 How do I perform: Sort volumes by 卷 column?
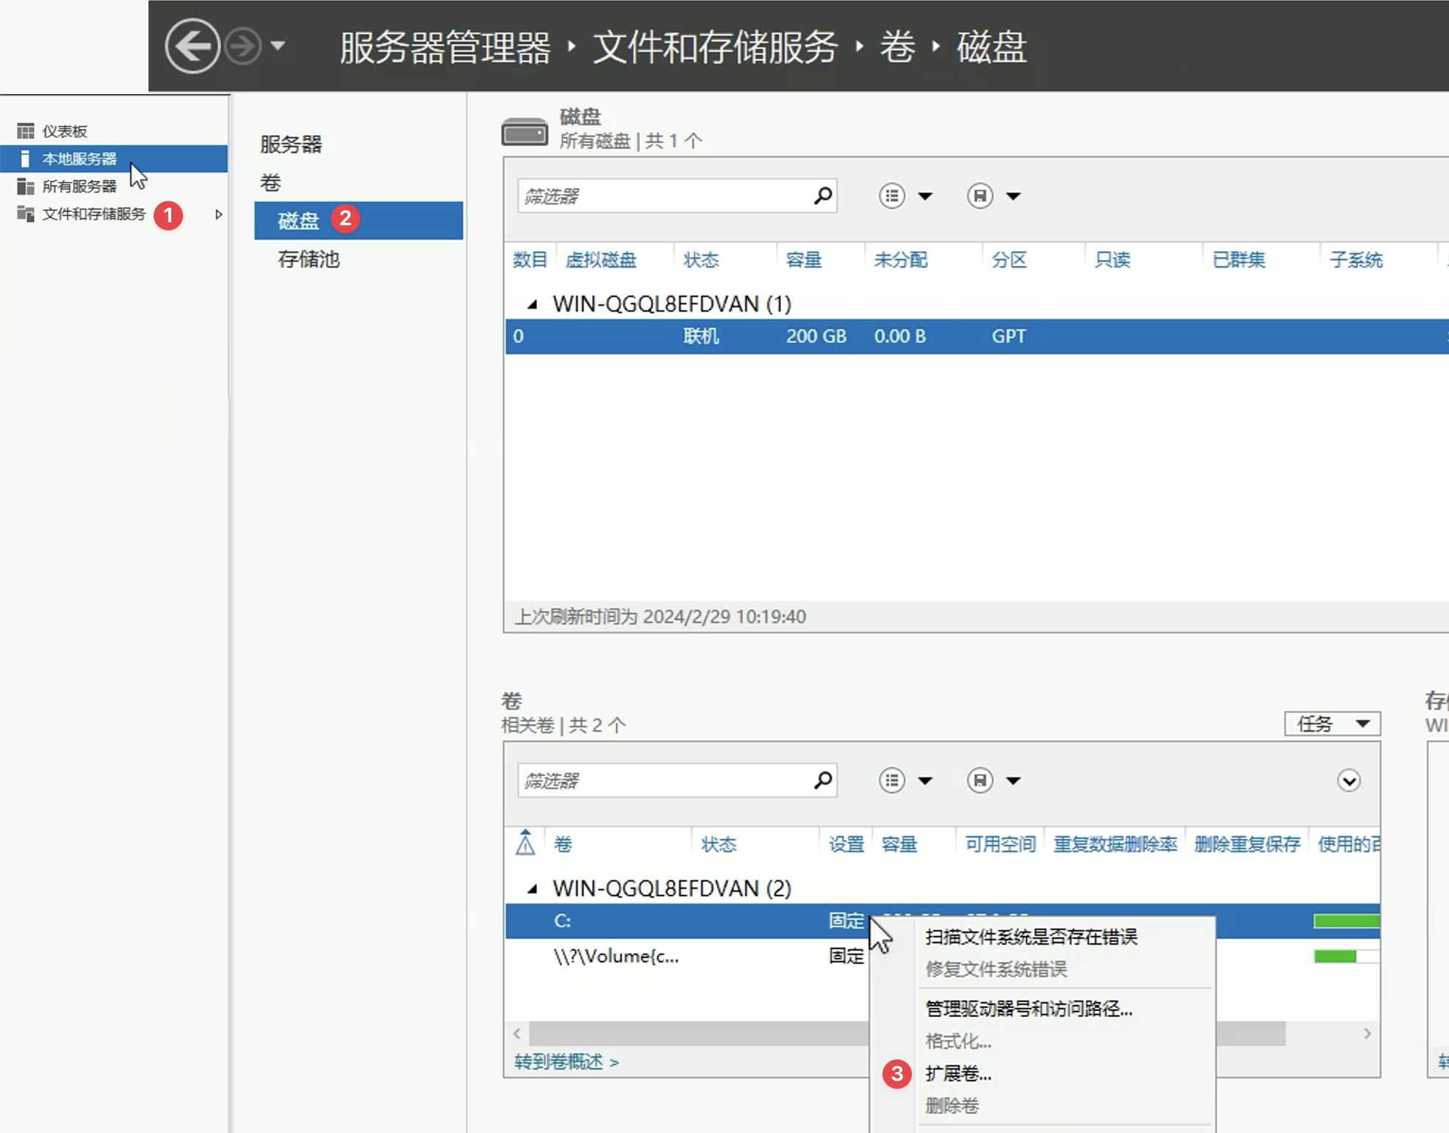[x=563, y=844]
